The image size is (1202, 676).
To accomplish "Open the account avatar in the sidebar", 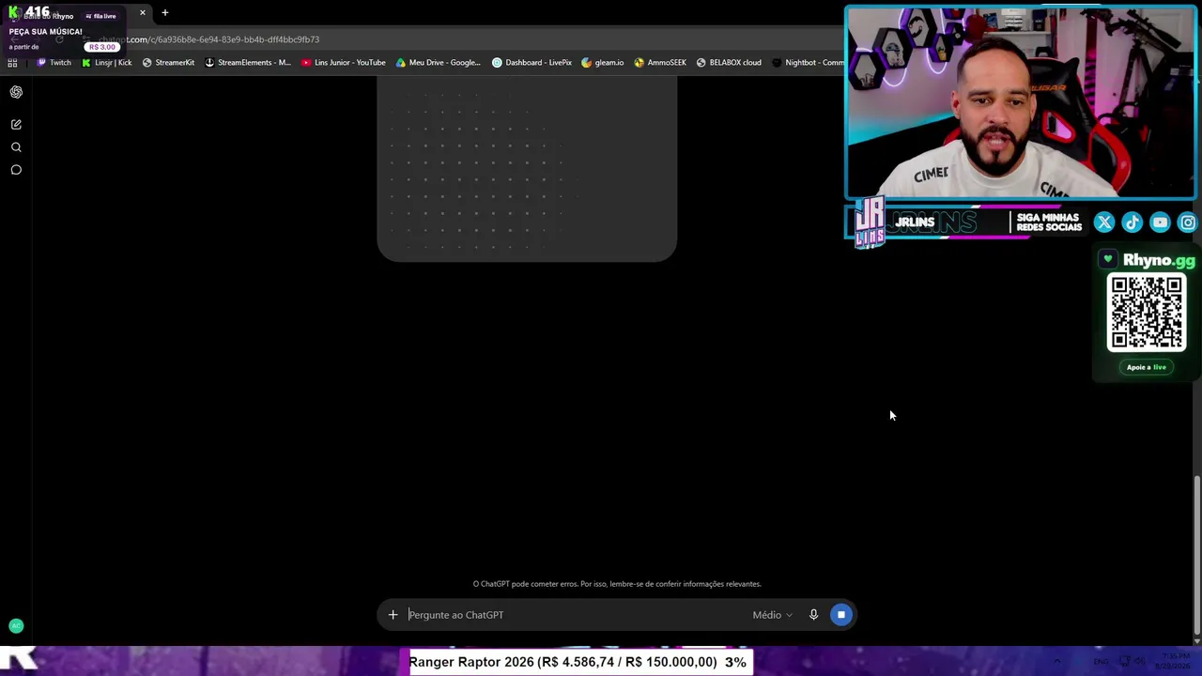I will (x=16, y=625).
